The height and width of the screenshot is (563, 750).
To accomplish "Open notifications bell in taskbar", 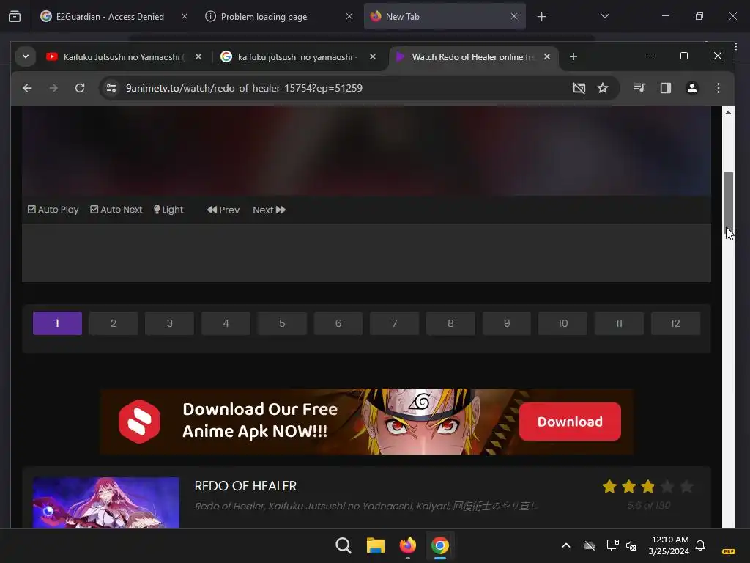I will pos(700,545).
